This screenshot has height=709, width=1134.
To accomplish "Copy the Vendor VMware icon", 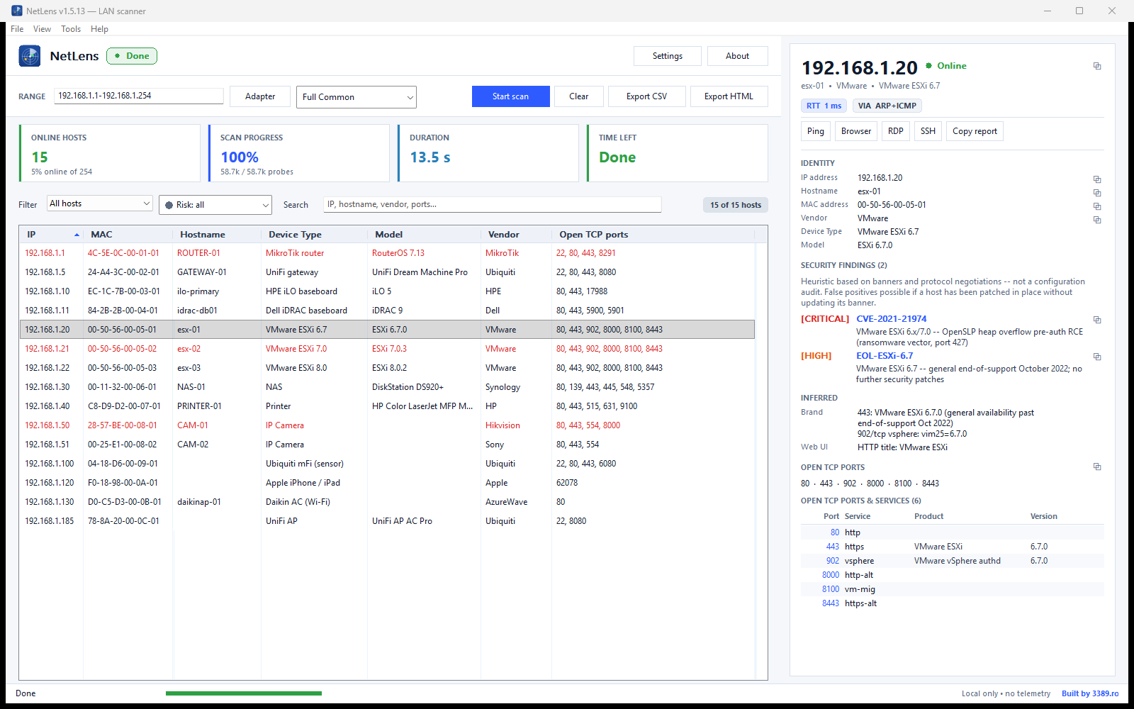I will (x=1097, y=220).
